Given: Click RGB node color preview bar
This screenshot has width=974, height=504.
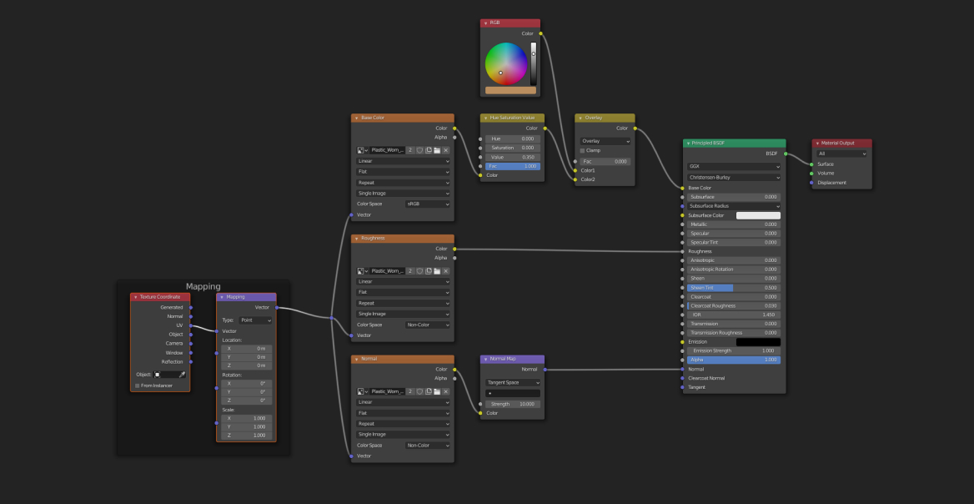Looking at the screenshot, I should [510, 91].
